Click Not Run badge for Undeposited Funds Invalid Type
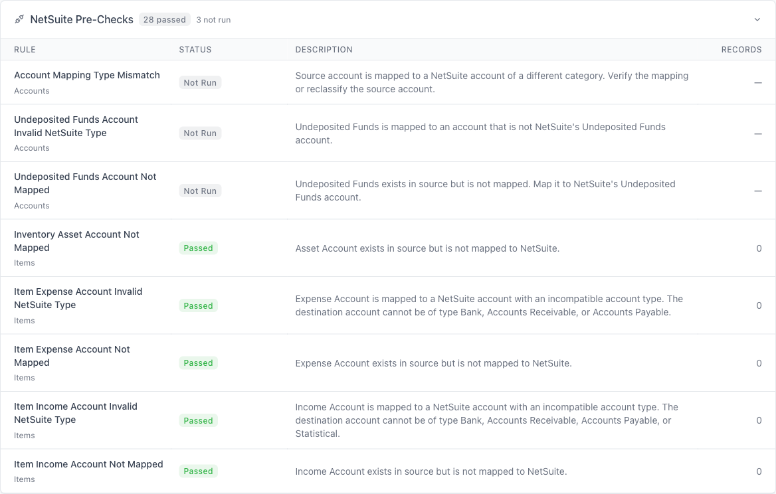Viewport: 776px width, 494px height. pos(200,133)
